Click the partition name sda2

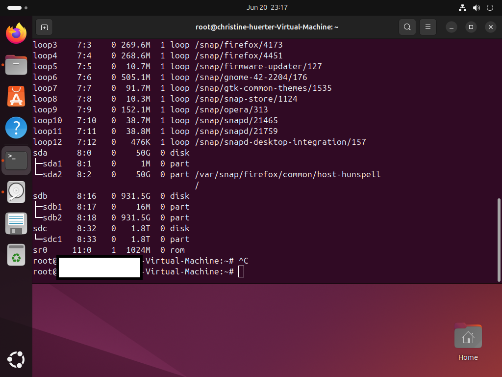(x=52, y=174)
